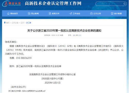
Task: Open the 政策文件 menu item
Action: point(54,13)
